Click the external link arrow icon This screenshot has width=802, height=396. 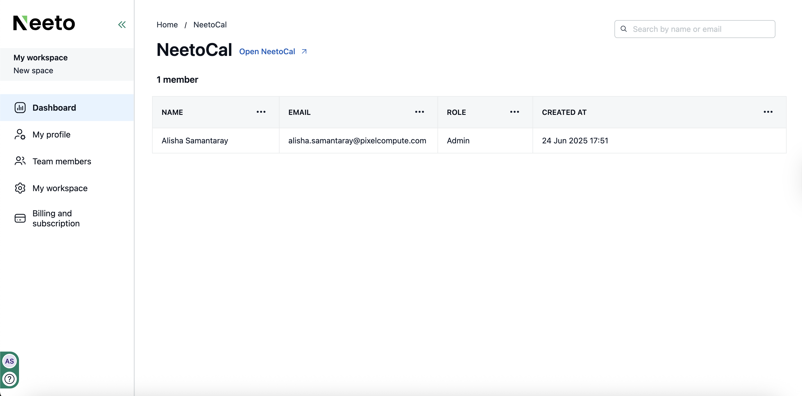click(304, 51)
